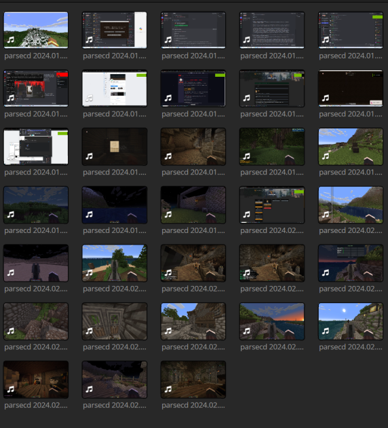Click the filename label under the dark stone hall clip

pyautogui.click(x=193, y=405)
